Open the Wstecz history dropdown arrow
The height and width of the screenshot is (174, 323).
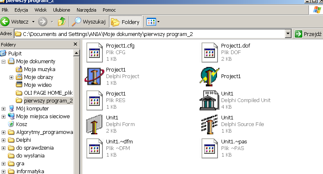(x=33, y=21)
